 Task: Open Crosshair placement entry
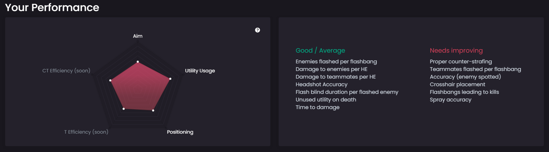click(457, 84)
